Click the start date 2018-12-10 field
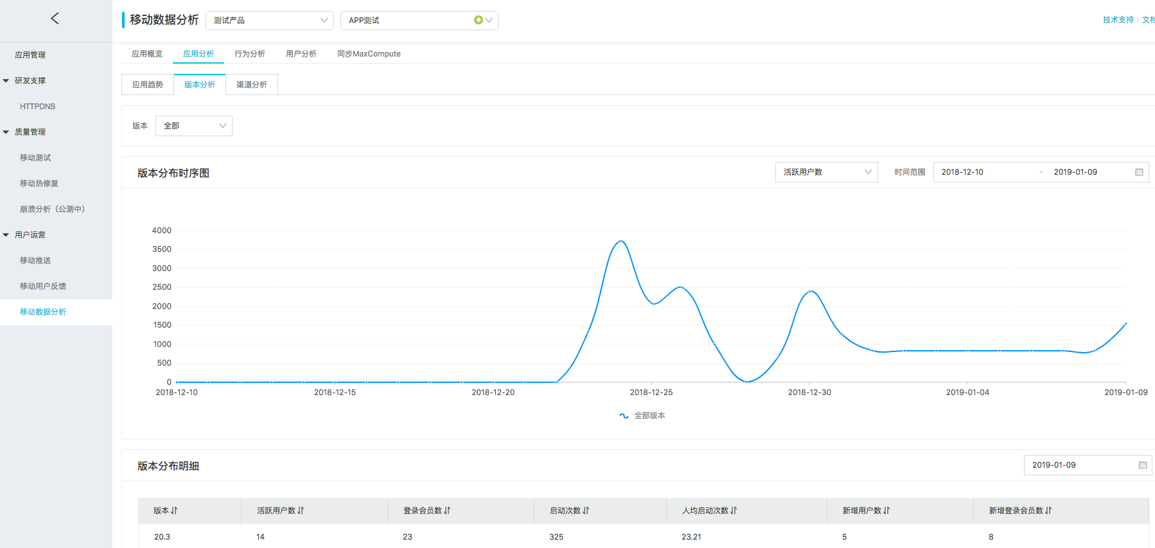This screenshot has height=548, width=1155. pyautogui.click(x=962, y=172)
